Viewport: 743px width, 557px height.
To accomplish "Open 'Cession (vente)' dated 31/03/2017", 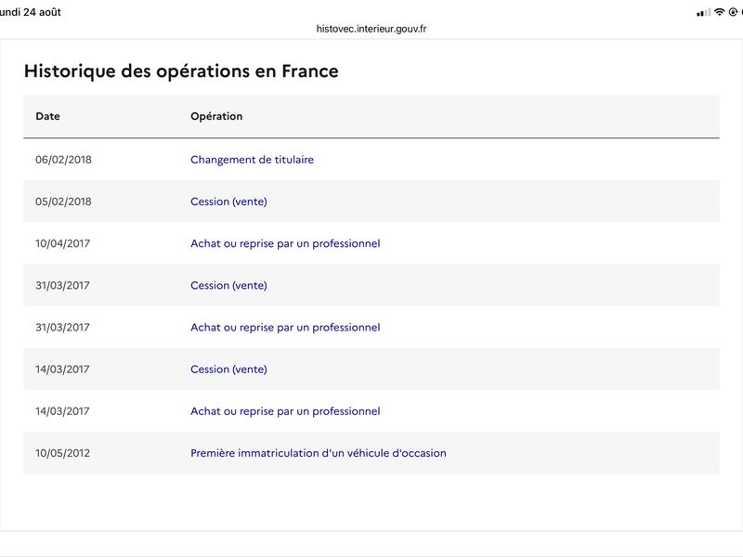I will point(228,285).
